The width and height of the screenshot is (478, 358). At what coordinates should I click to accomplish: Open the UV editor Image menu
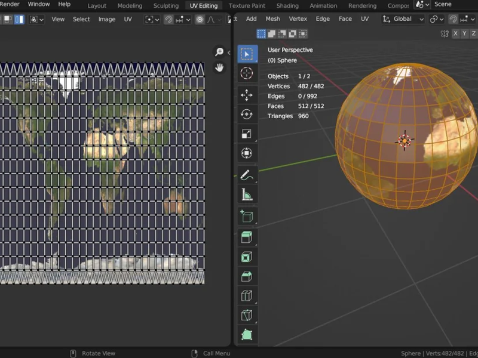tap(107, 19)
